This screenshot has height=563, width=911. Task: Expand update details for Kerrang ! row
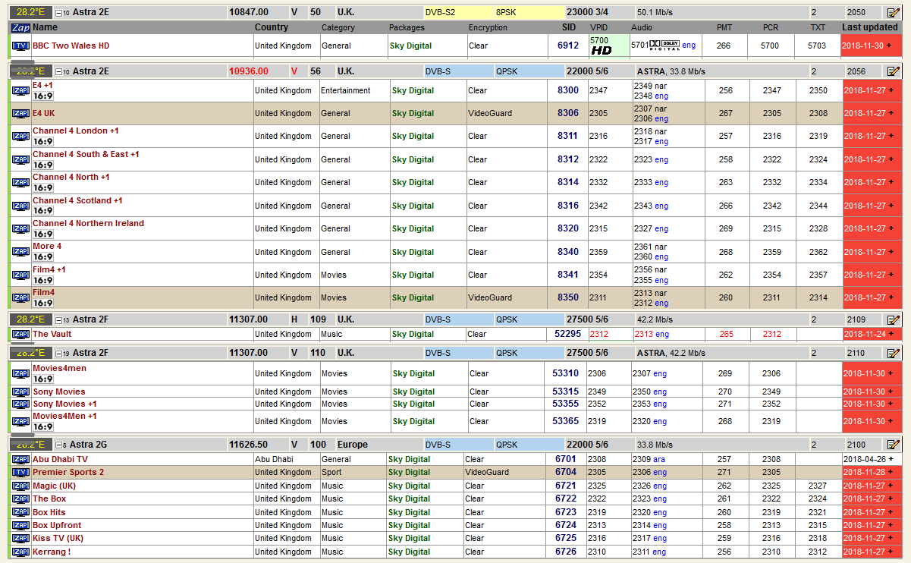tap(891, 552)
